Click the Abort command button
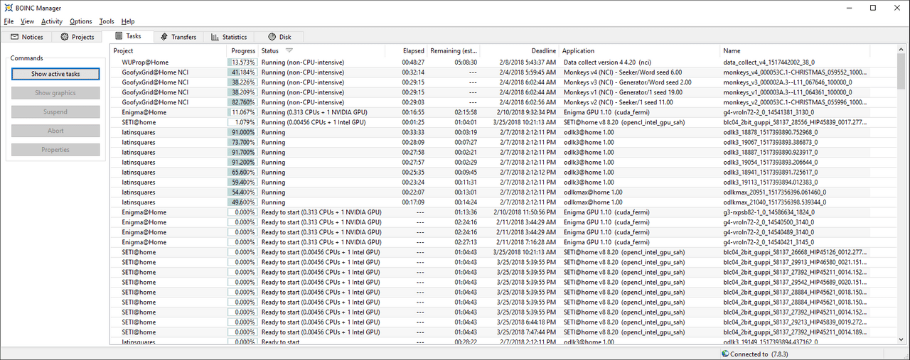 tap(55, 131)
